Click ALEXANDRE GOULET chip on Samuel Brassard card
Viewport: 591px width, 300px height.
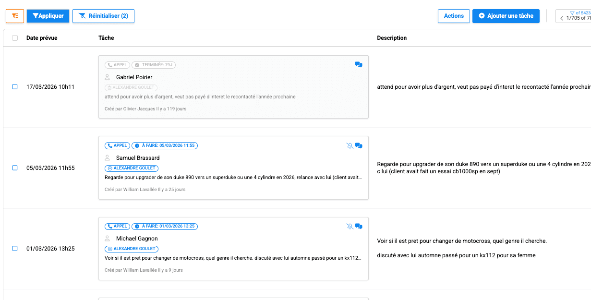click(x=131, y=168)
